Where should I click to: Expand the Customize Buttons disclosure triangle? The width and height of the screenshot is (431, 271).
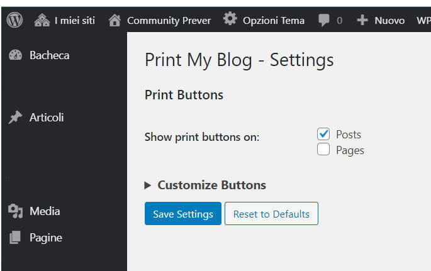pyautogui.click(x=148, y=185)
